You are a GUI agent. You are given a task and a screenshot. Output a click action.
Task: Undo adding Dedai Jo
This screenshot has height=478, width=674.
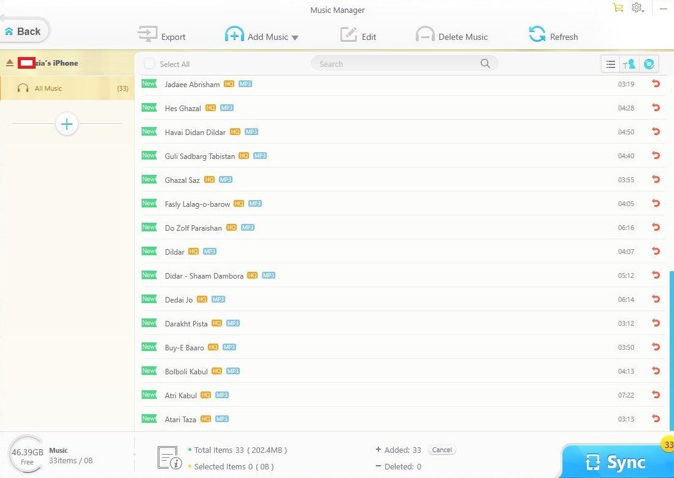[656, 299]
